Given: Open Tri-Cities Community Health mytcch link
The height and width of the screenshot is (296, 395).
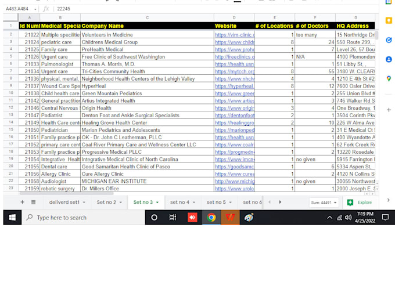Looking at the screenshot, I should click(235, 71).
